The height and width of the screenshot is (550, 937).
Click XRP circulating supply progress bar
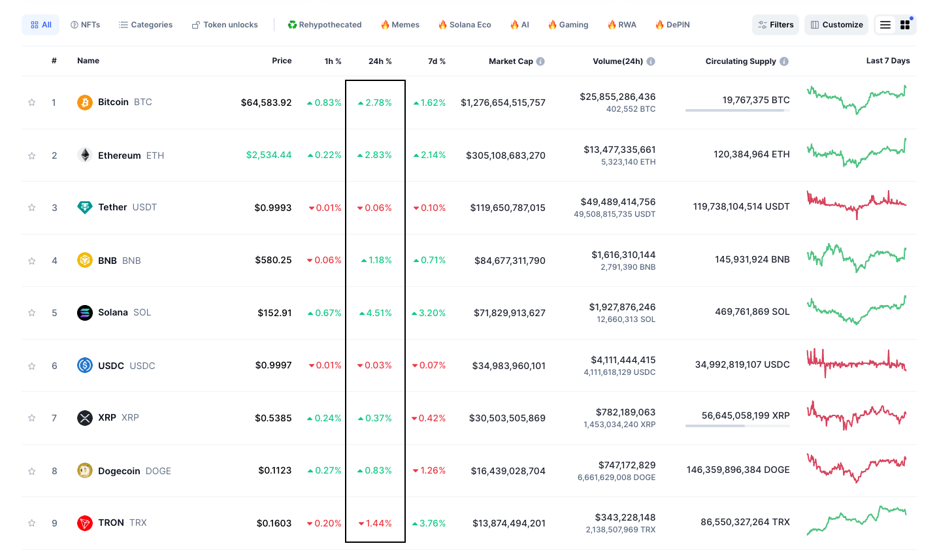tap(738, 426)
